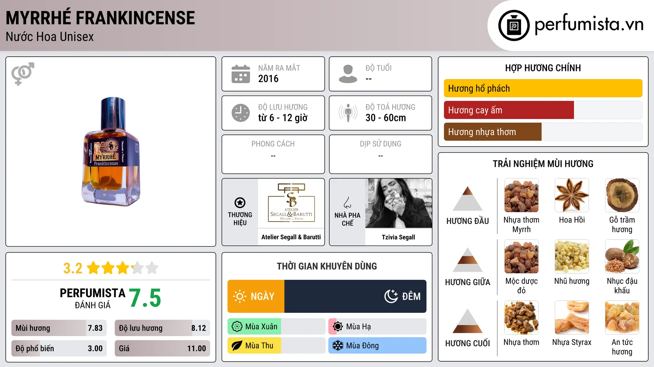Screen dimensions: 654x367
Task: Click the longevity value từ 6 - 12 giờ
Action: tap(283, 118)
